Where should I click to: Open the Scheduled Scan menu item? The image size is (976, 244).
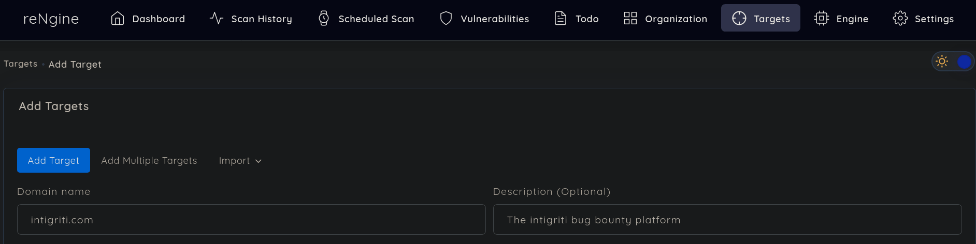tap(366, 19)
